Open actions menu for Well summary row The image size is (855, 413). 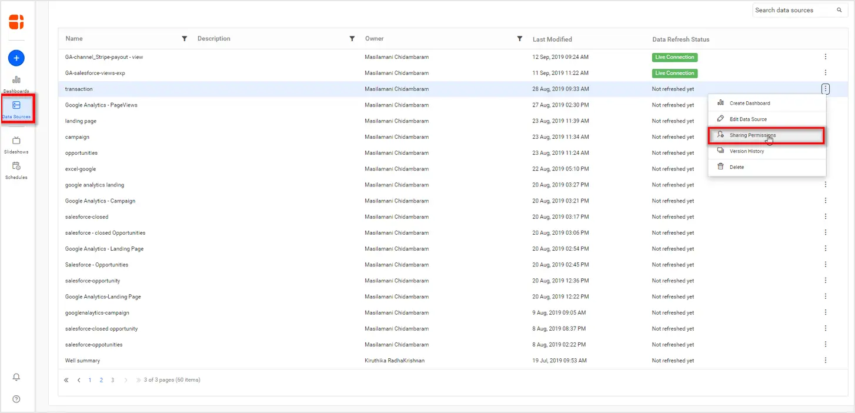[826, 361]
